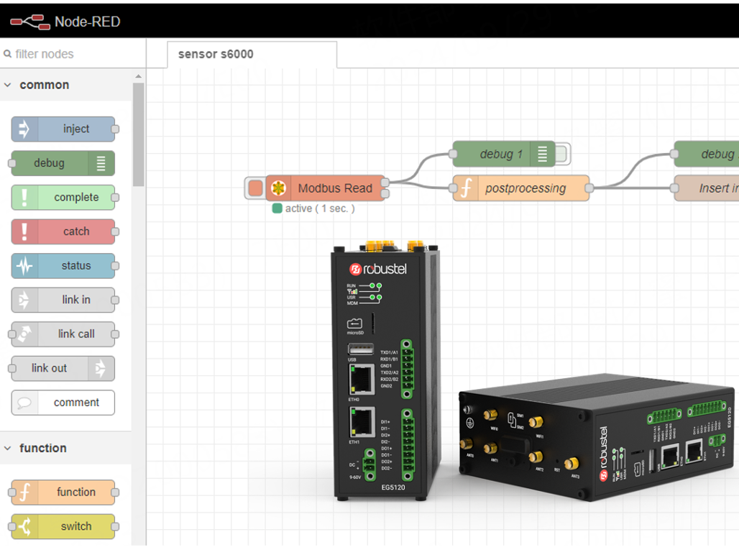The width and height of the screenshot is (739, 555).
Task: Collapse the common palette category
Action: 8,85
